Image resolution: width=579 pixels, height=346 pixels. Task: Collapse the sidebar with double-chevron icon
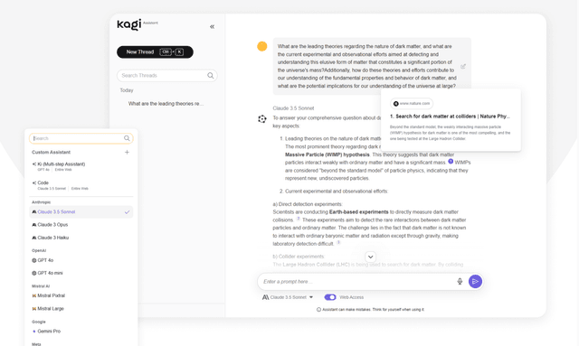pyautogui.click(x=212, y=26)
